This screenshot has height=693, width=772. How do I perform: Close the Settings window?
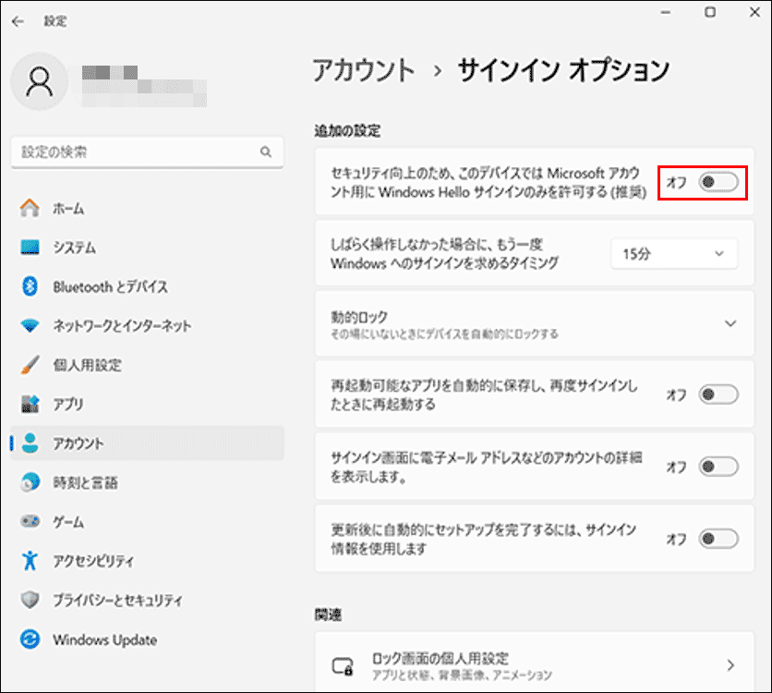(x=754, y=12)
